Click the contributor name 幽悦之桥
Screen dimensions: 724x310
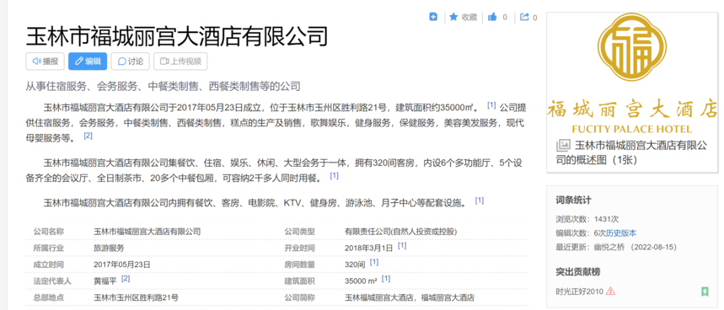tap(609, 247)
